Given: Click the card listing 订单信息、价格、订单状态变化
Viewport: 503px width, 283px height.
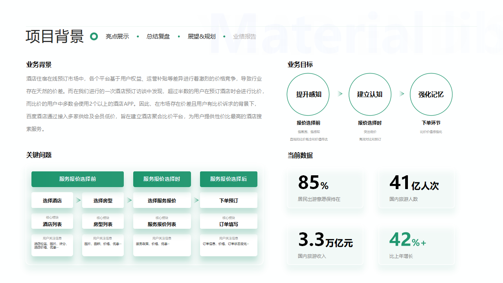Looking at the screenshot, I should (229, 245).
